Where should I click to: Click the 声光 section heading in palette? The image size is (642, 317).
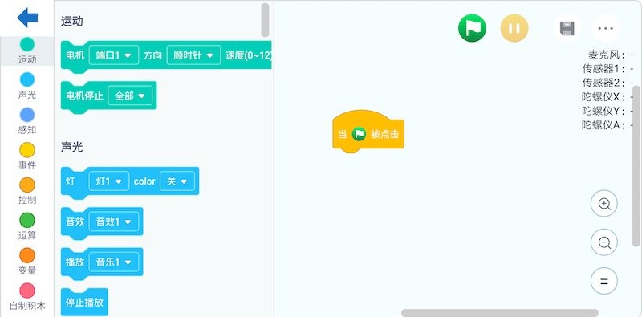(72, 147)
